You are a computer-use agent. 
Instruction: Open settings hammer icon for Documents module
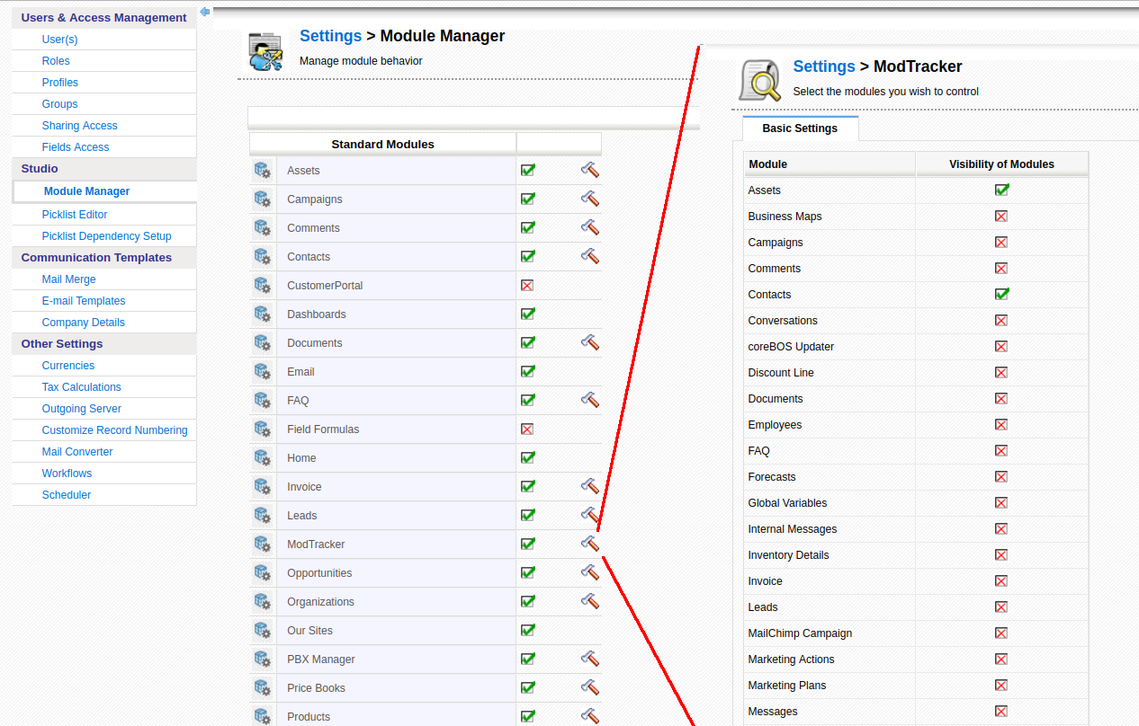590,342
